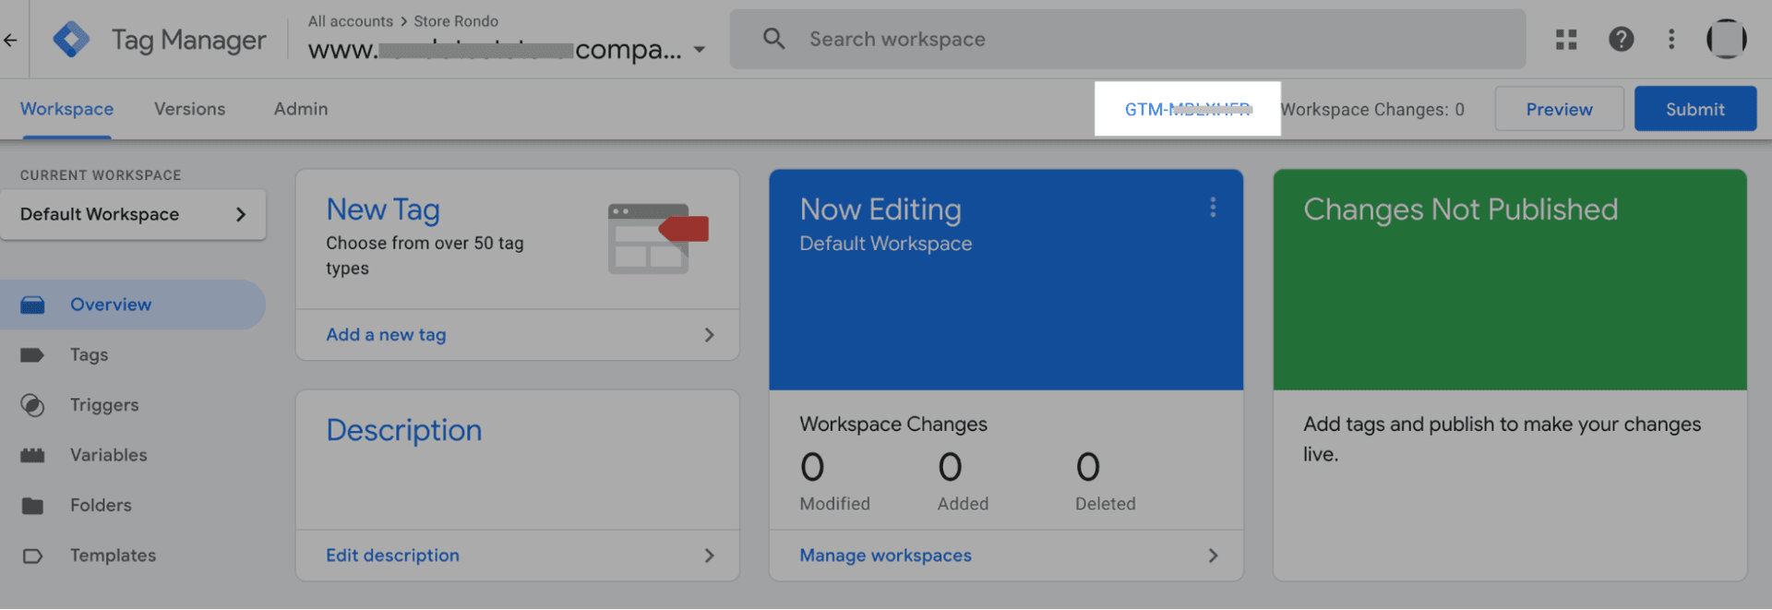1772x610 pixels.
Task: Switch to the Versions tab
Action: coord(189,109)
